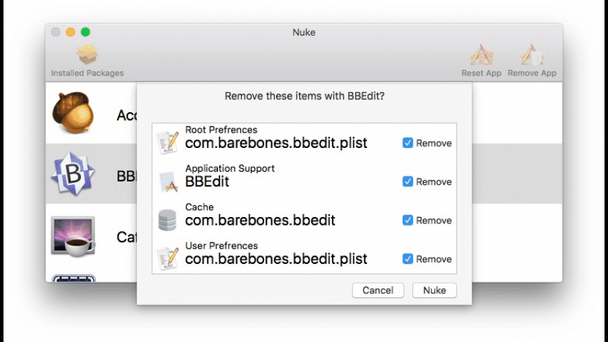Click the User Prefrences plist file icon
The height and width of the screenshot is (342, 608).
[x=168, y=258]
